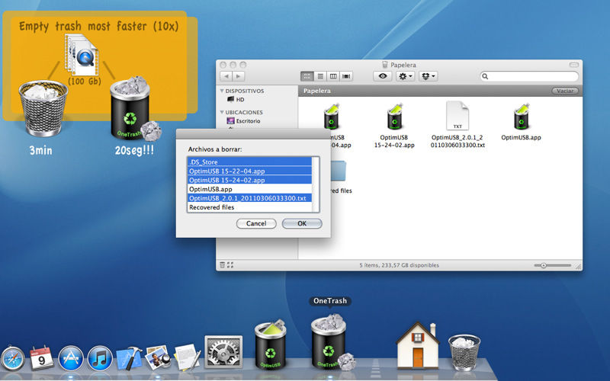Screen dimensions: 610x381
Task: Click the Quick Look eye button
Action: click(383, 76)
